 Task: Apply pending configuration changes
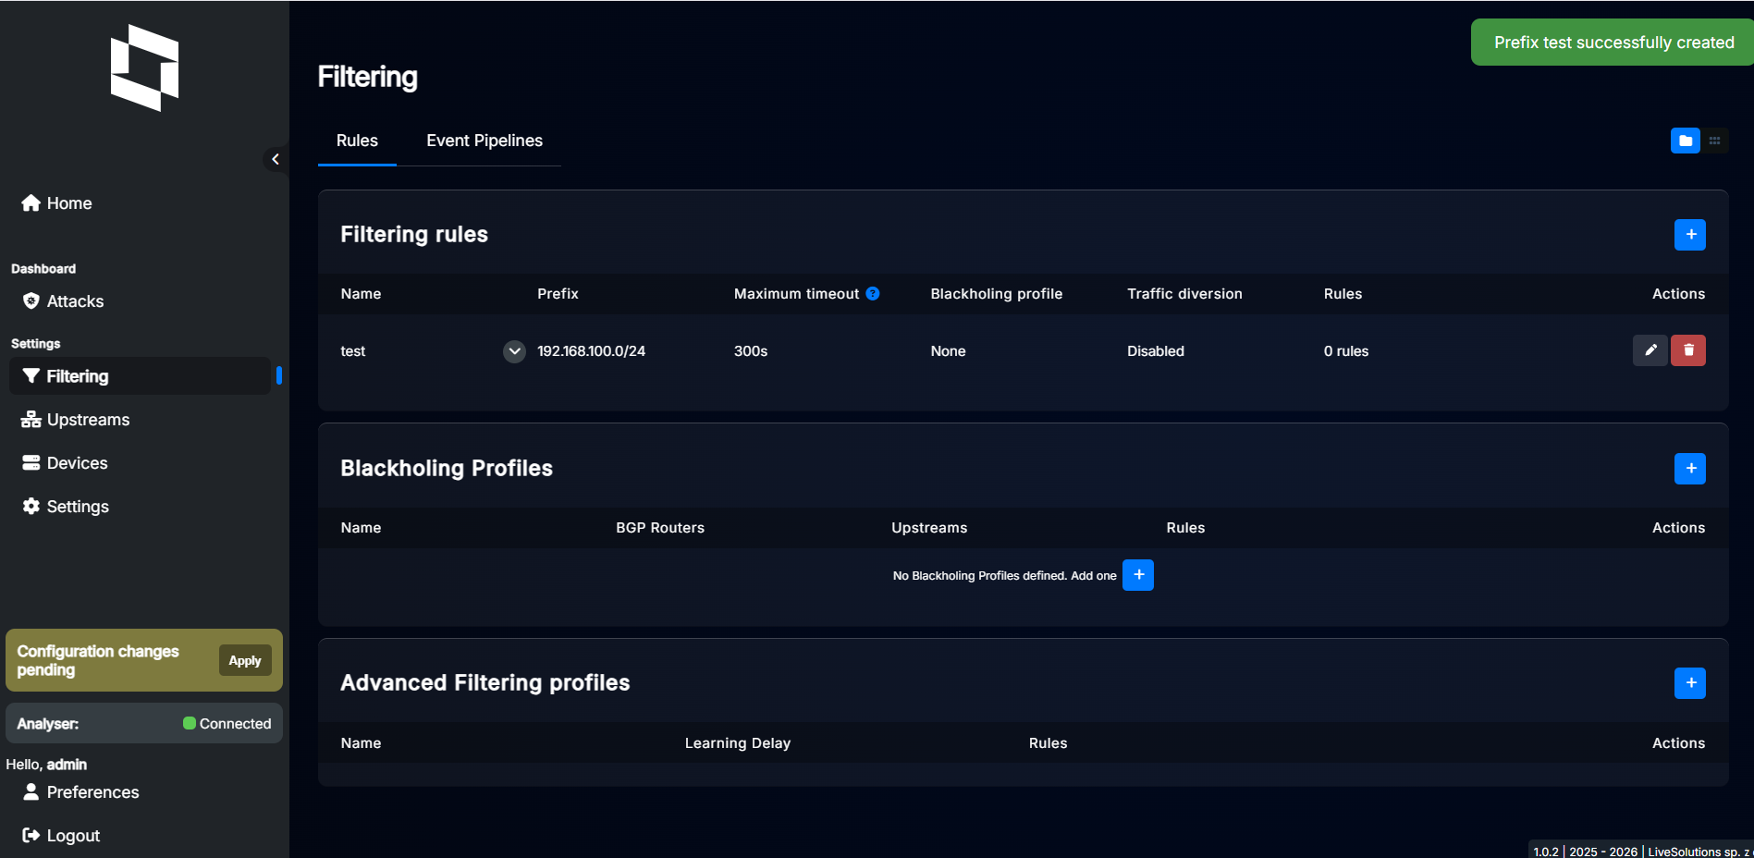(x=244, y=660)
